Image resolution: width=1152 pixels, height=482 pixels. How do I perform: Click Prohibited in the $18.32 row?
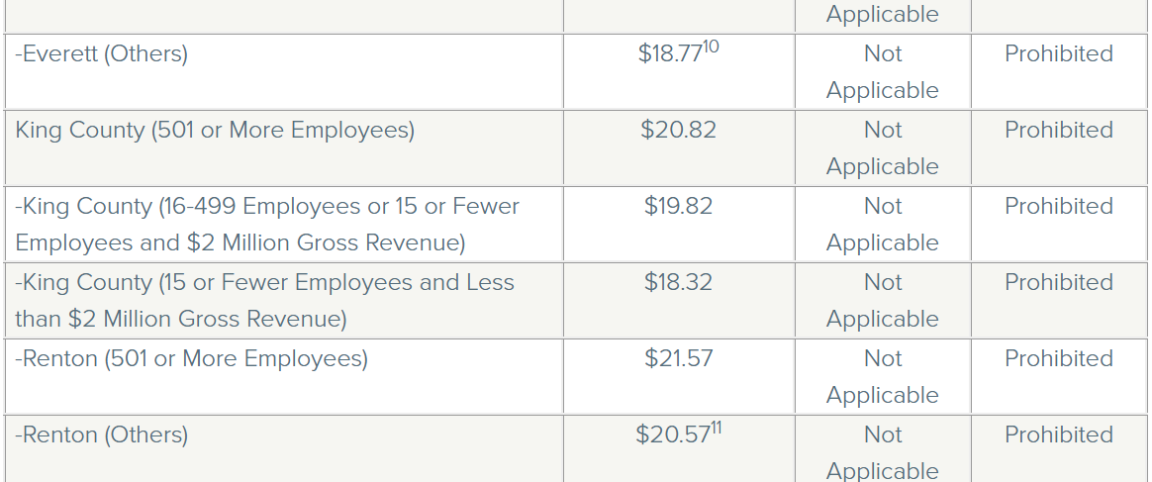pyautogui.click(x=1058, y=282)
